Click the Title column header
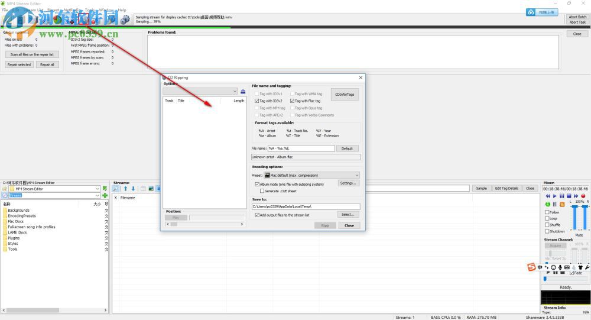Screen dimensions: 591x320 (x=181, y=101)
